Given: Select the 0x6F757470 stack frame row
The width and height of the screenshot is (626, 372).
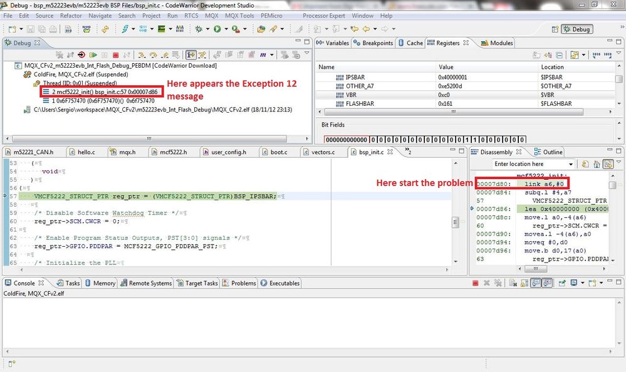Looking at the screenshot, I should [x=98, y=101].
